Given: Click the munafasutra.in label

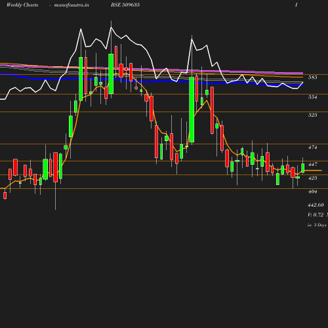Looking at the screenshot, I should pos(72,5).
